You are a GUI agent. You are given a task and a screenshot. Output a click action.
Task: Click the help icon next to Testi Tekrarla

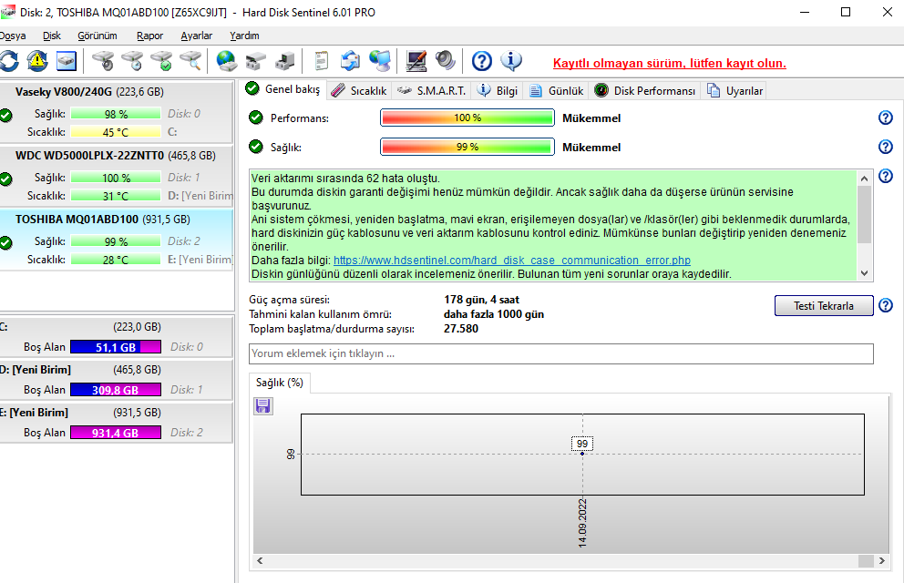[885, 306]
